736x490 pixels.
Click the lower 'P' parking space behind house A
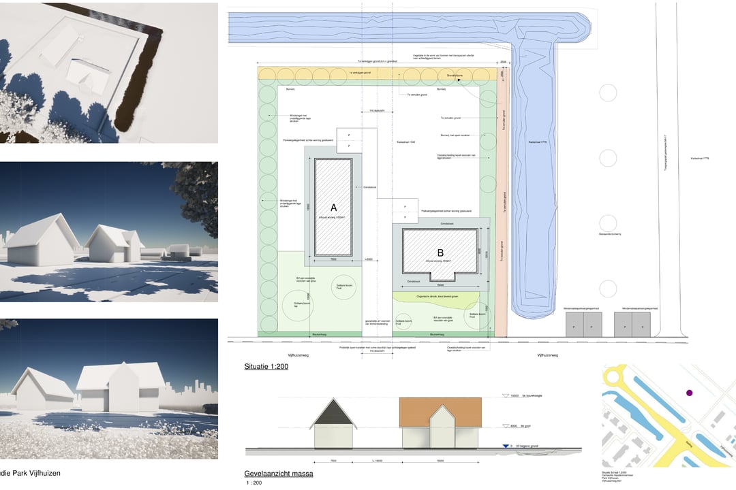[x=349, y=146]
